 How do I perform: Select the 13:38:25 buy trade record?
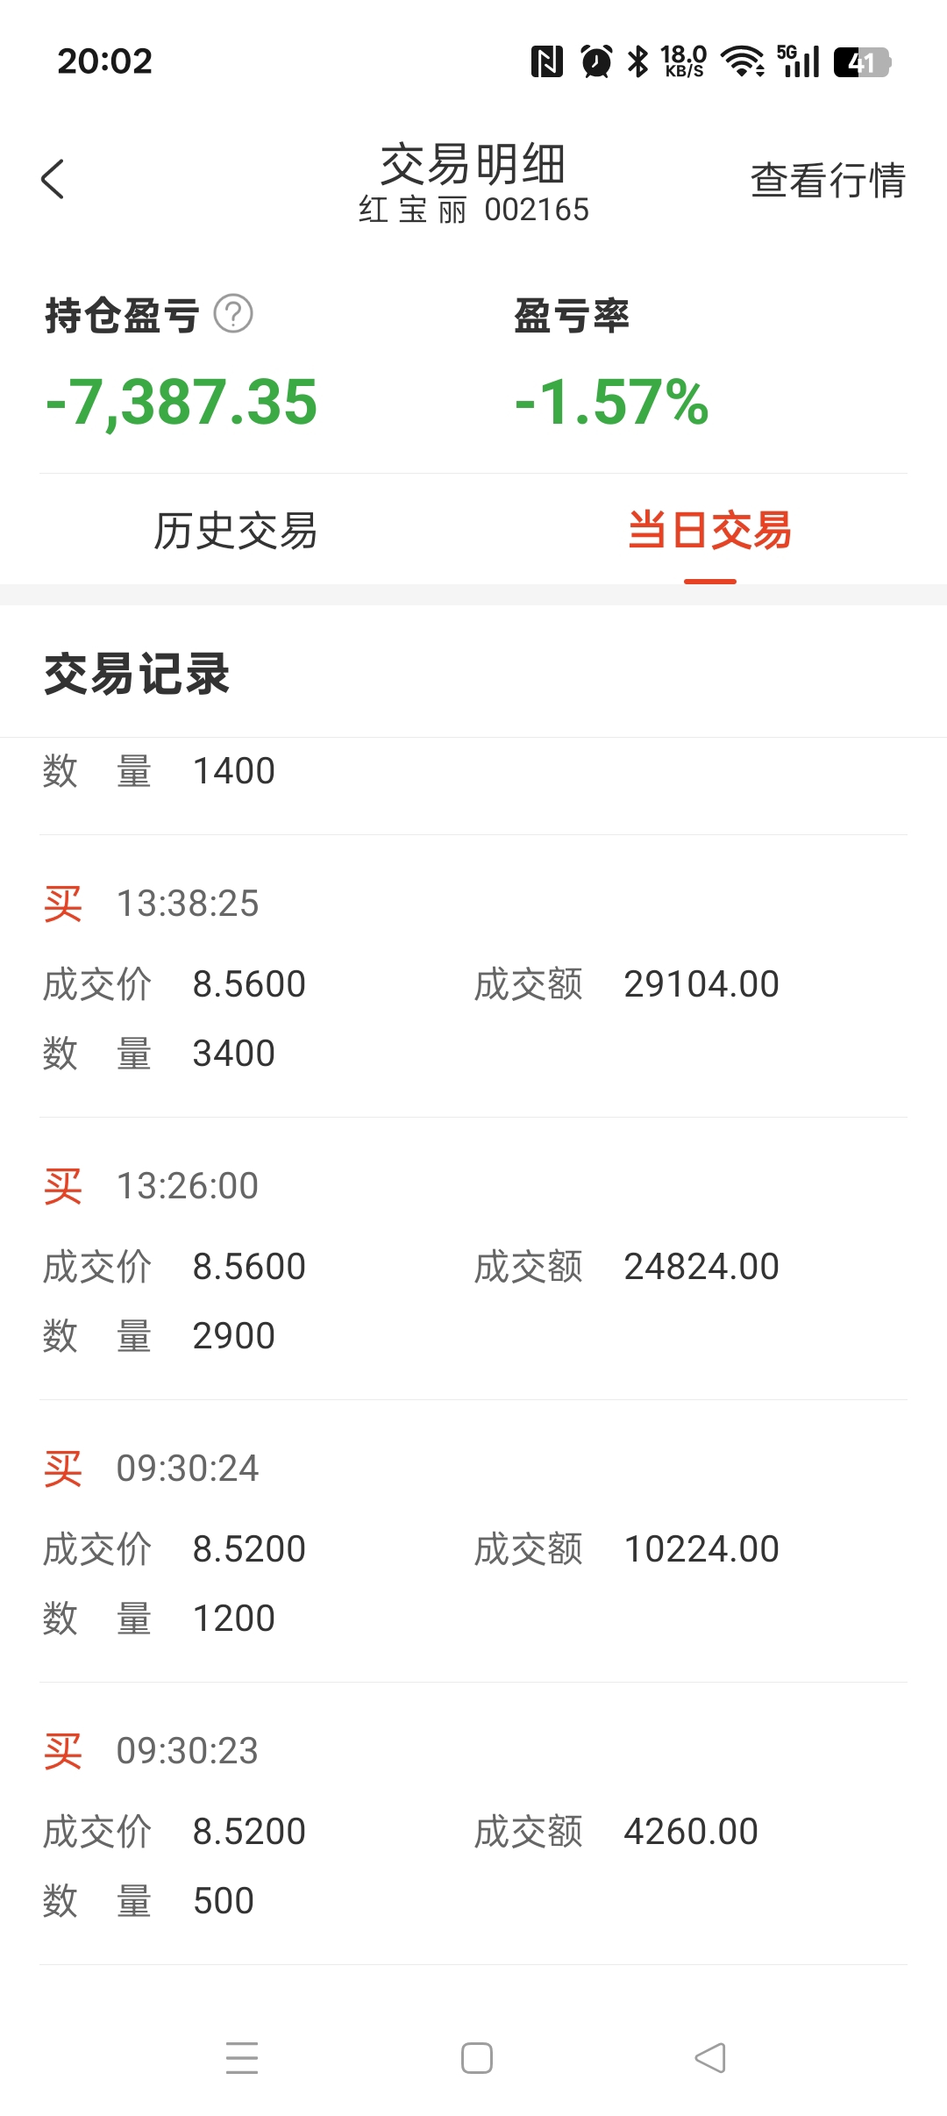click(x=473, y=976)
